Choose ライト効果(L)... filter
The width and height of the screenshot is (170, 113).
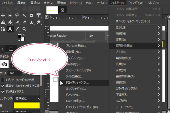coord(84,76)
